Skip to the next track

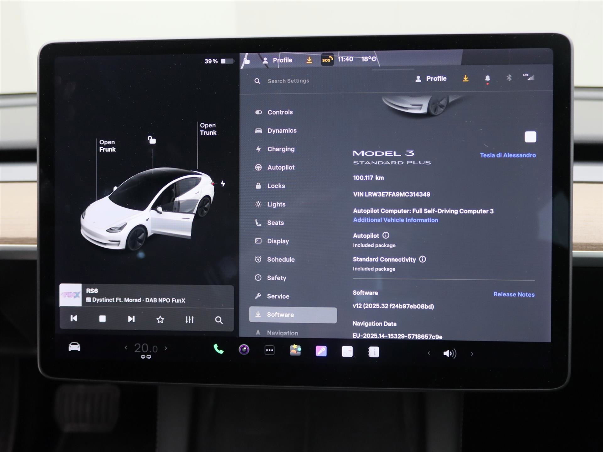(x=131, y=319)
